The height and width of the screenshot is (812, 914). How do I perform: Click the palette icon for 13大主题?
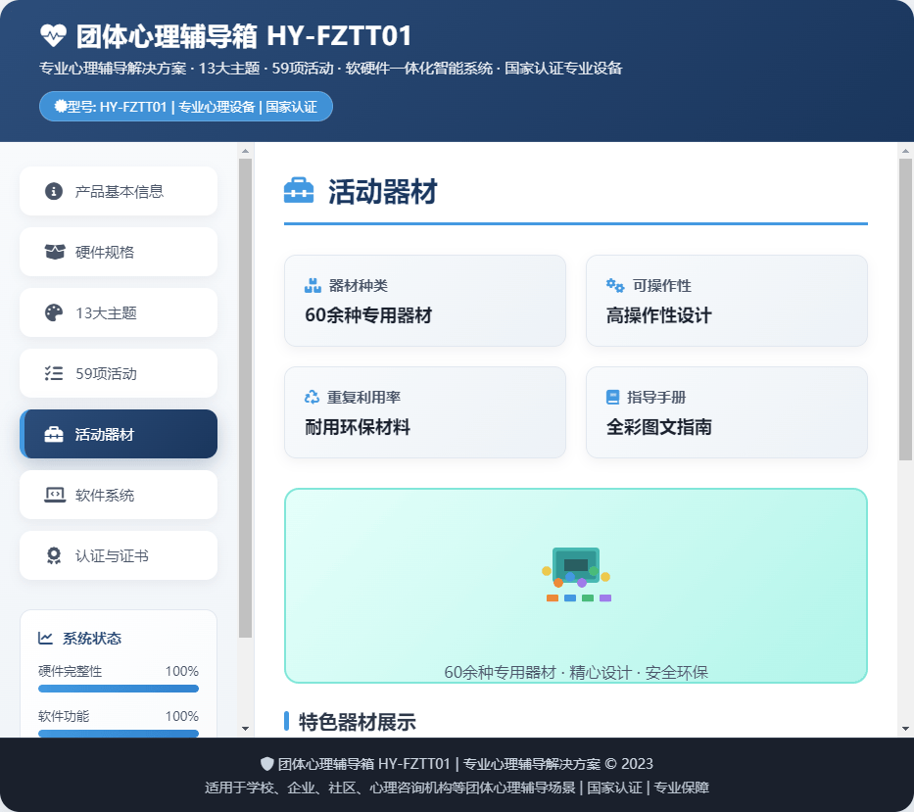click(54, 312)
